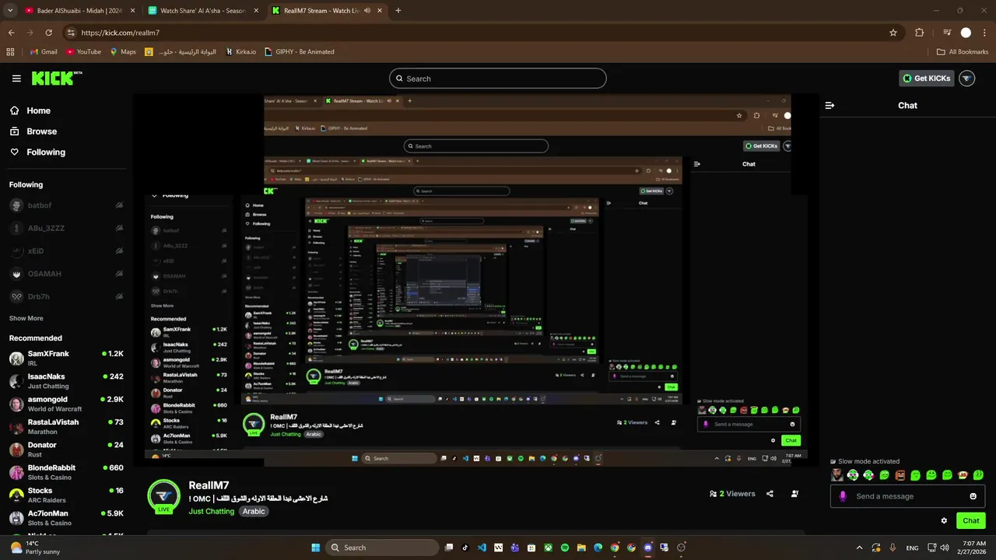Image resolution: width=996 pixels, height=560 pixels.
Task: Insert the monkey emote
Action: pyautogui.click(x=963, y=474)
